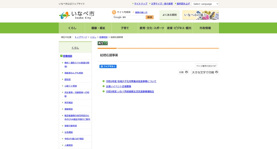Open 女性相談 sidebar link
This screenshot has height=149, width=277.
[68, 132]
